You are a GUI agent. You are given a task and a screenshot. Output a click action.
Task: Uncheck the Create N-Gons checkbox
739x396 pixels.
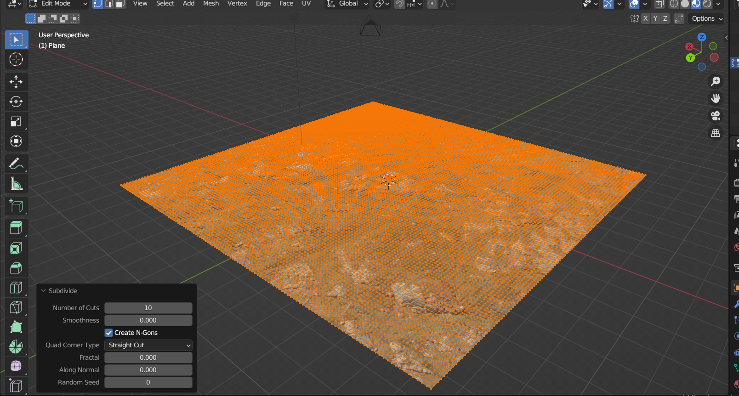(109, 333)
